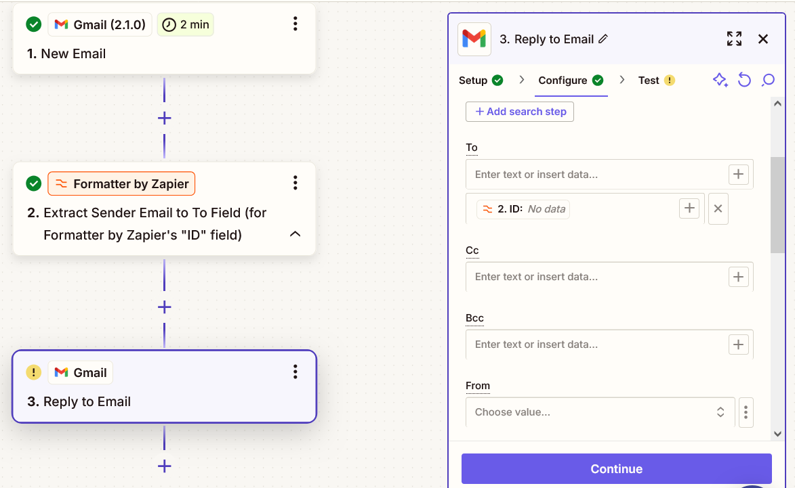
Task: Close the Reply to Email panel
Action: [x=763, y=39]
